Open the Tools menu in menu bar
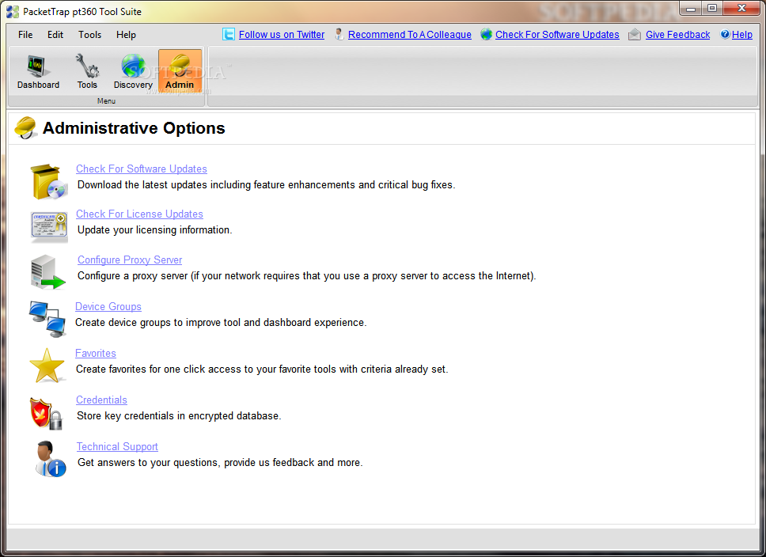The width and height of the screenshot is (766, 557). tap(90, 35)
